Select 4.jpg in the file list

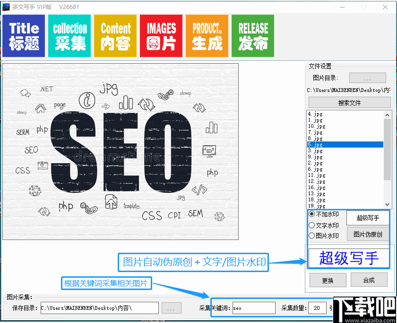click(345, 114)
